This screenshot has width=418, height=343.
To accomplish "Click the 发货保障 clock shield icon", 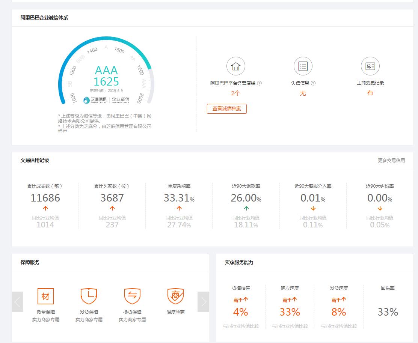I will tap(89, 296).
